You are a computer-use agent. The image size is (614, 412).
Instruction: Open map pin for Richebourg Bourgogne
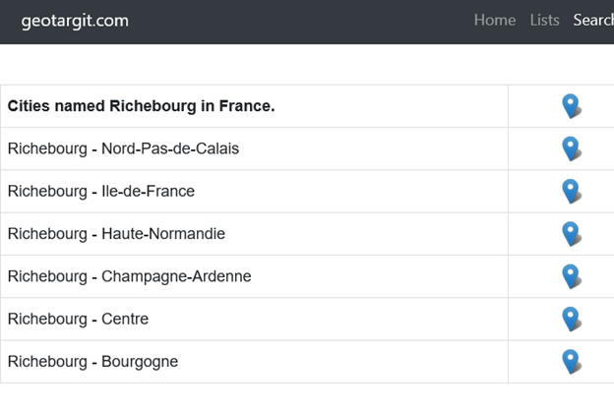572,362
